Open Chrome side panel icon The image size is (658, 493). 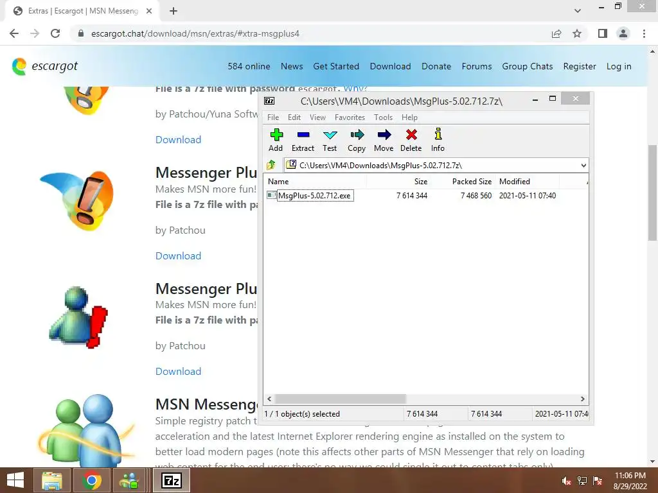click(603, 33)
